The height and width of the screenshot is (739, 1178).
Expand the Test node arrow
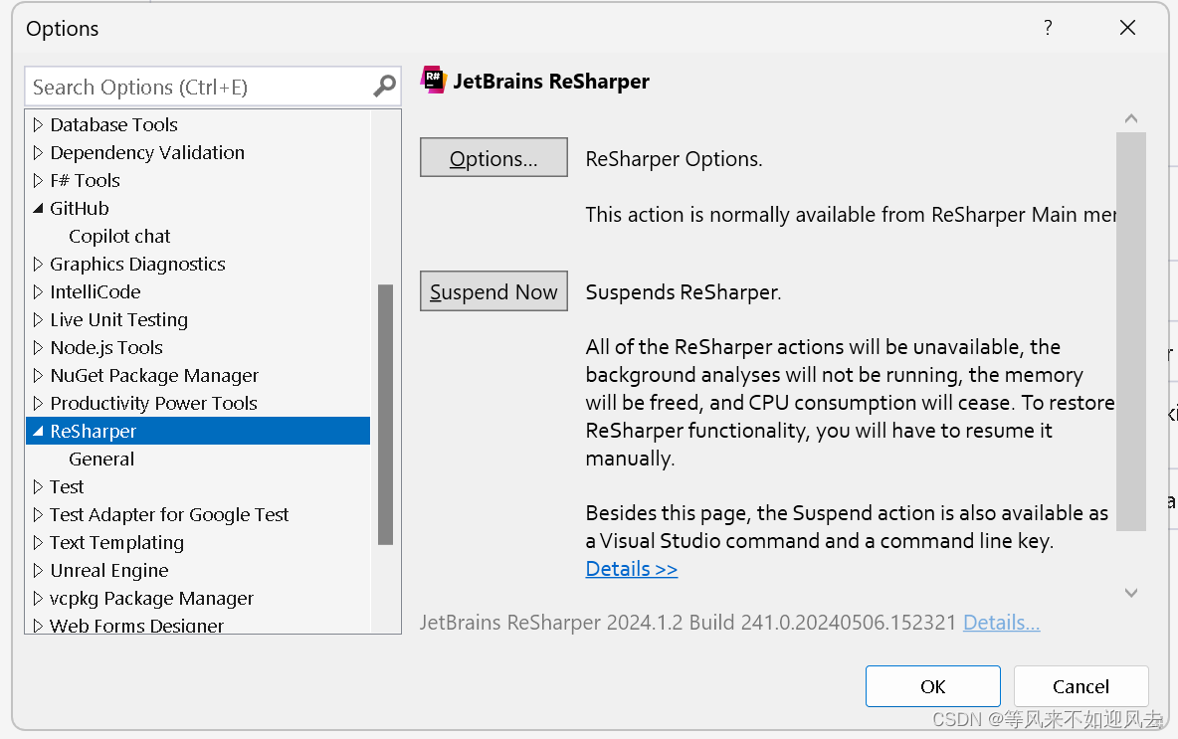tap(38, 486)
